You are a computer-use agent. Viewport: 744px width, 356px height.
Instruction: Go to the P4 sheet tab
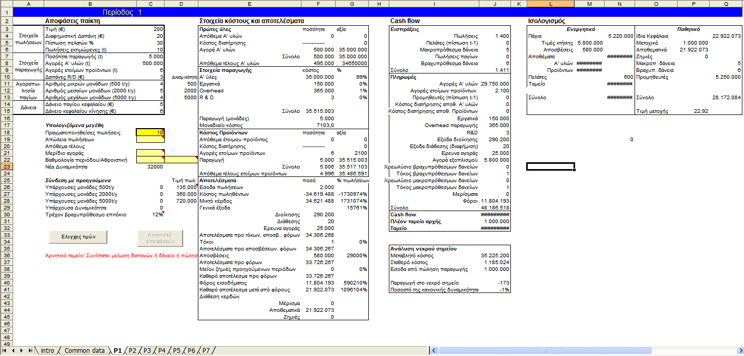pyautogui.click(x=162, y=350)
